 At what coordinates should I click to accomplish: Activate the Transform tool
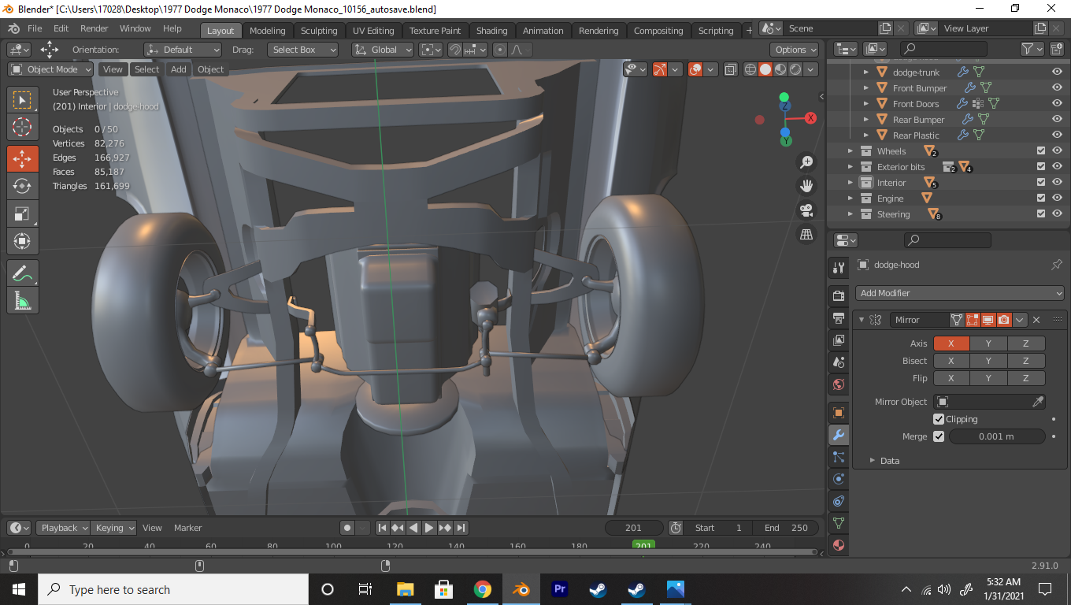pos(22,241)
